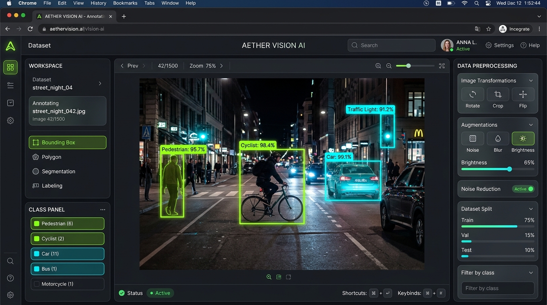Image resolution: width=547 pixels, height=305 pixels.
Task: Apply the Blur augmentation
Action: pos(498,139)
